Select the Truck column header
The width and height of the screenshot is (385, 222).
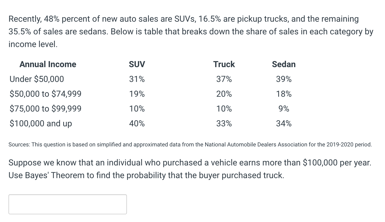[224, 64]
